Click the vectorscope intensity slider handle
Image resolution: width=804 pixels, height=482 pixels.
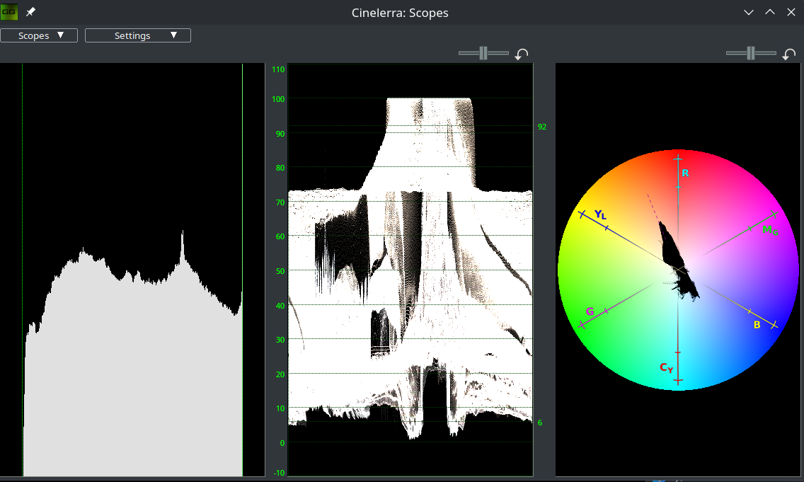tap(751, 53)
